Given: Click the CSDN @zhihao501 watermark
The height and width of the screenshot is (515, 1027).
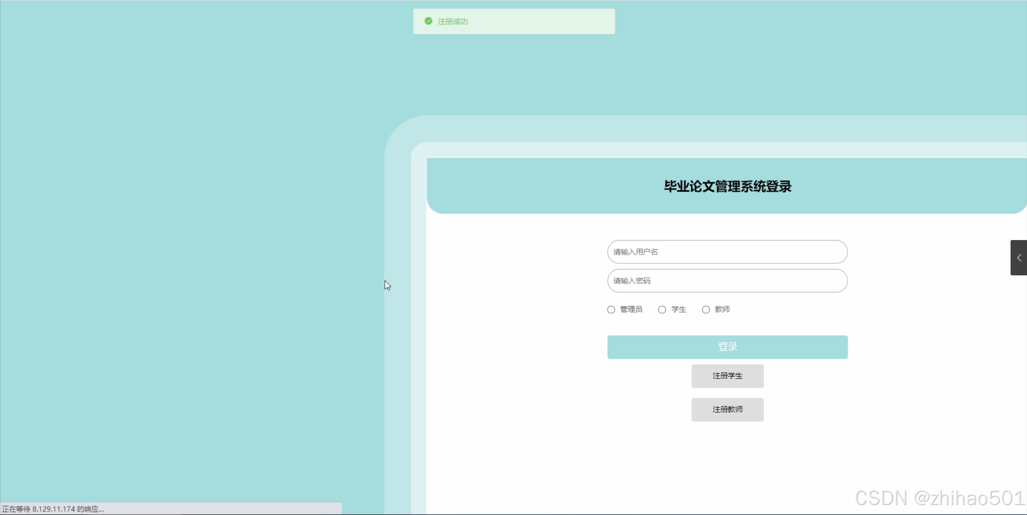Looking at the screenshot, I should click(939, 498).
